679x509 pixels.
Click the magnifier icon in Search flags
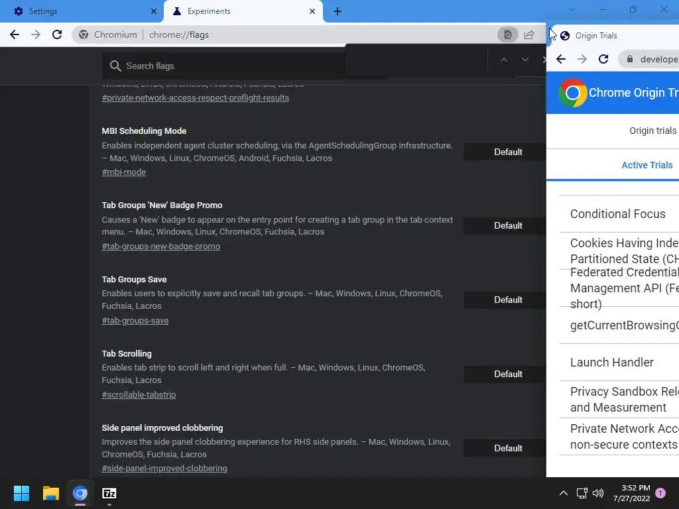[x=115, y=66]
